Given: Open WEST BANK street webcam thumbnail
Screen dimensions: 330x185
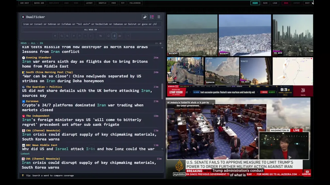Looking at the screenshot, I should click(x=185, y=71).
